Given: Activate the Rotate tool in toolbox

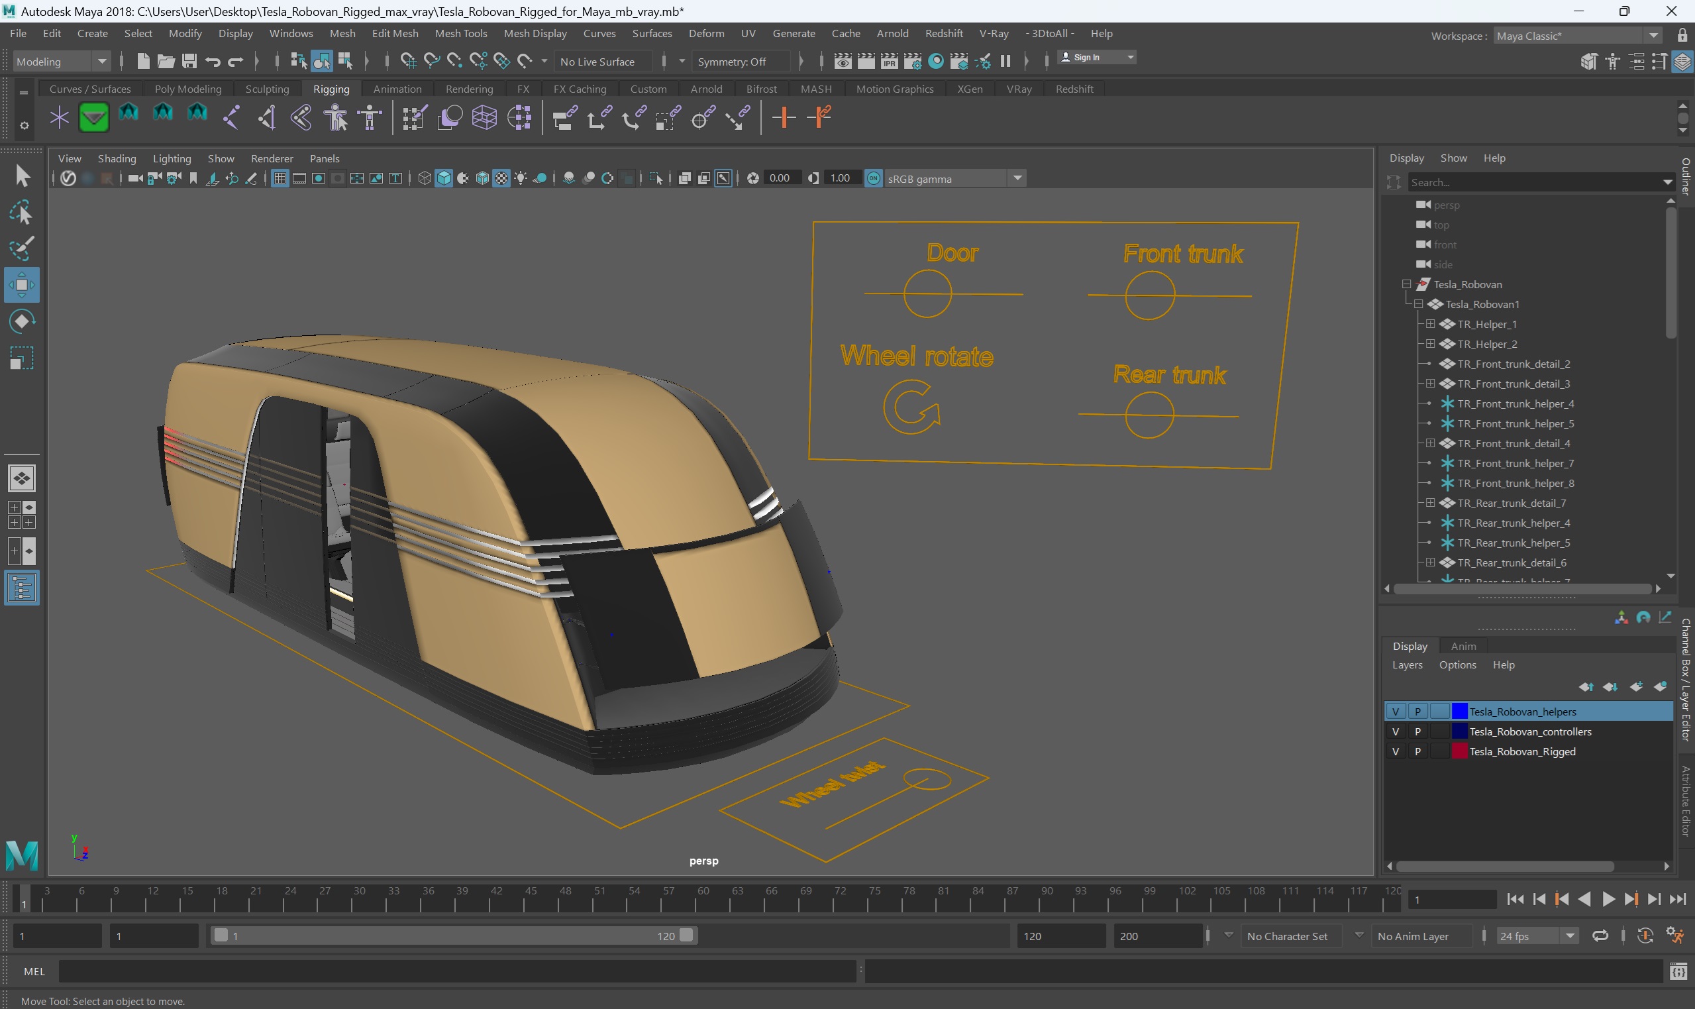Looking at the screenshot, I should pos(22,321).
